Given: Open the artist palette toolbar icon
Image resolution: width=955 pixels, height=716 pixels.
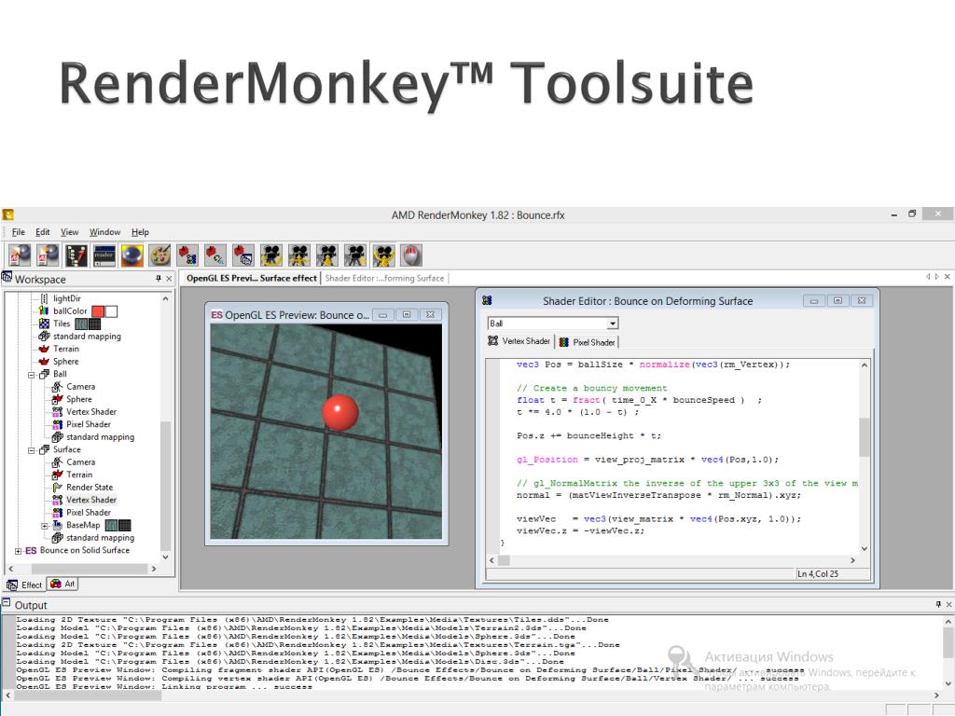Looking at the screenshot, I should 160,255.
